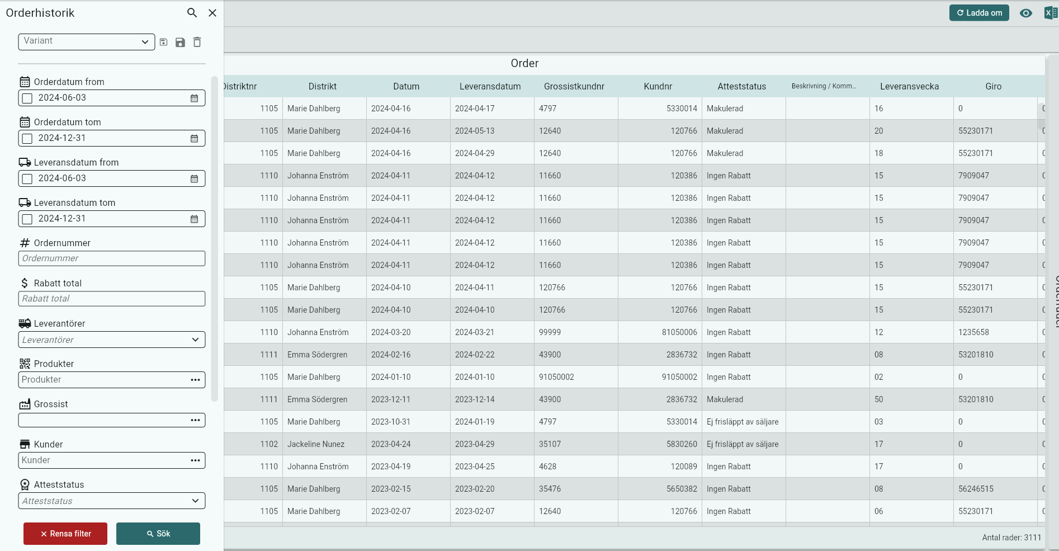Image resolution: width=1059 pixels, height=551 pixels.
Task: Click the Atteststatus badge icon
Action: tap(25, 484)
